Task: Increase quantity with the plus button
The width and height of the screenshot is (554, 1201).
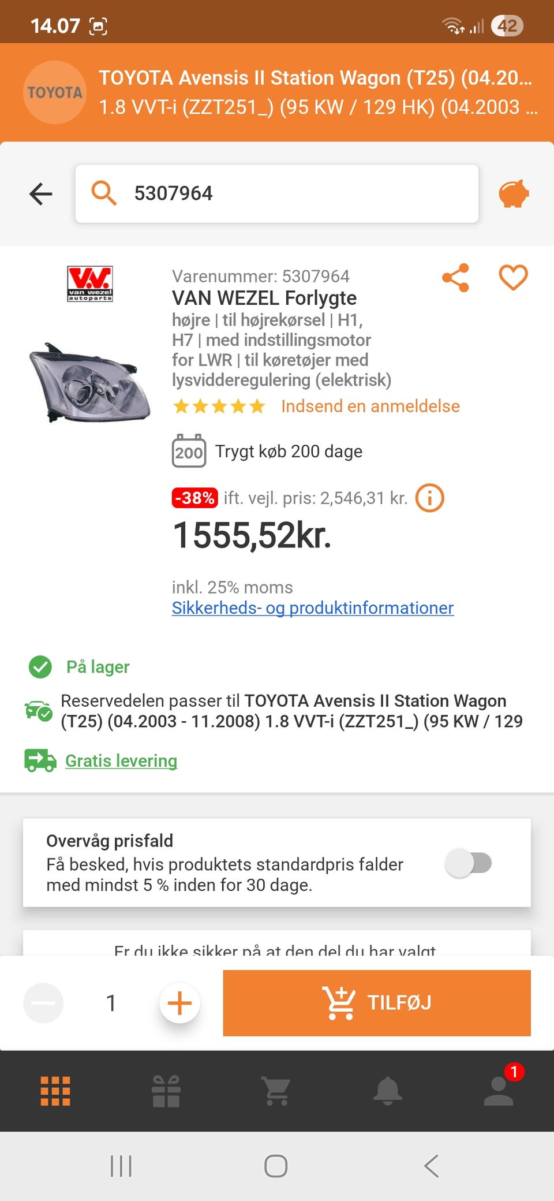Action: [x=179, y=1003]
